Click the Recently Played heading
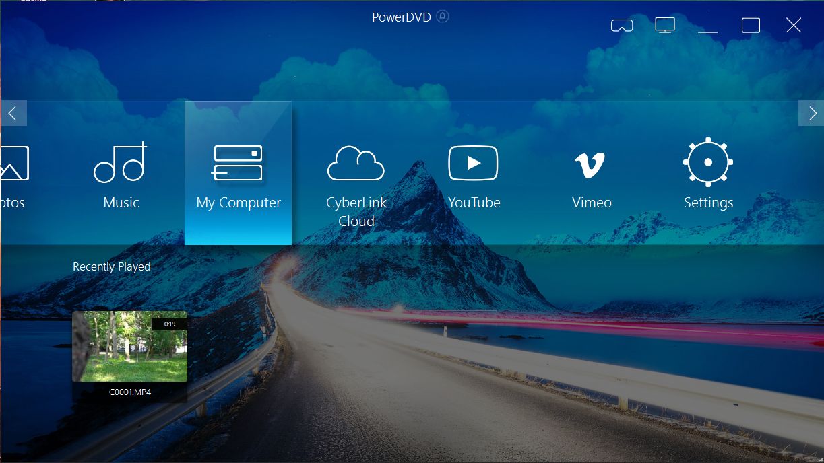This screenshot has height=463, width=824. [x=111, y=266]
